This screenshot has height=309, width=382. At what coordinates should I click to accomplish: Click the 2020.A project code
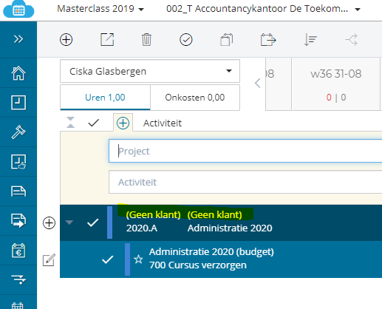coord(142,228)
